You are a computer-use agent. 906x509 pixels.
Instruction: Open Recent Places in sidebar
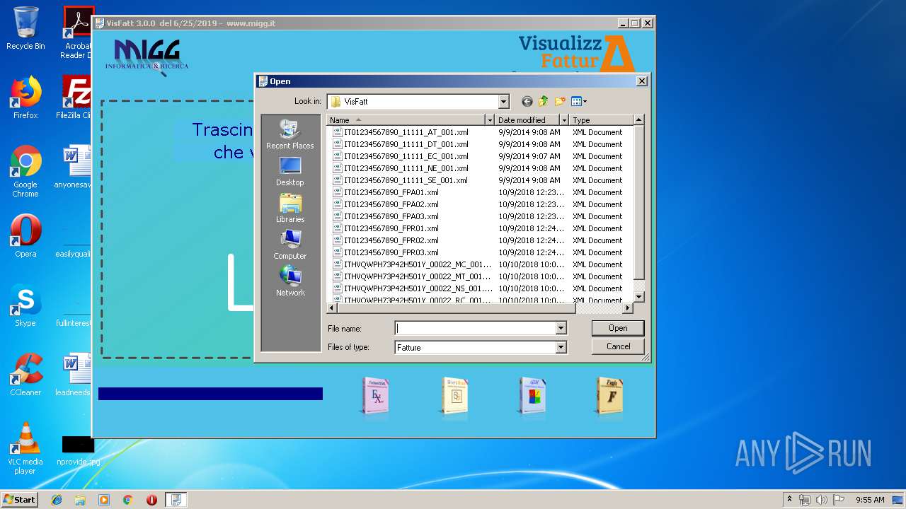coord(290,134)
